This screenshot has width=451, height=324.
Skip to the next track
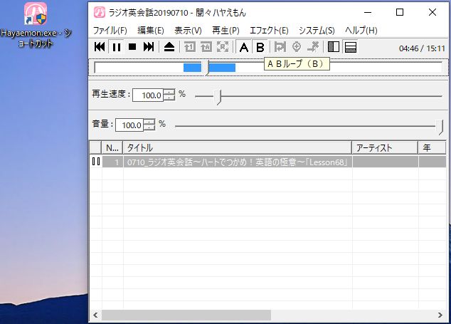(149, 47)
